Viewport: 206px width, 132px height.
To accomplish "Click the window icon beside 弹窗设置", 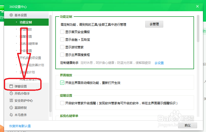I will tap(11, 86).
